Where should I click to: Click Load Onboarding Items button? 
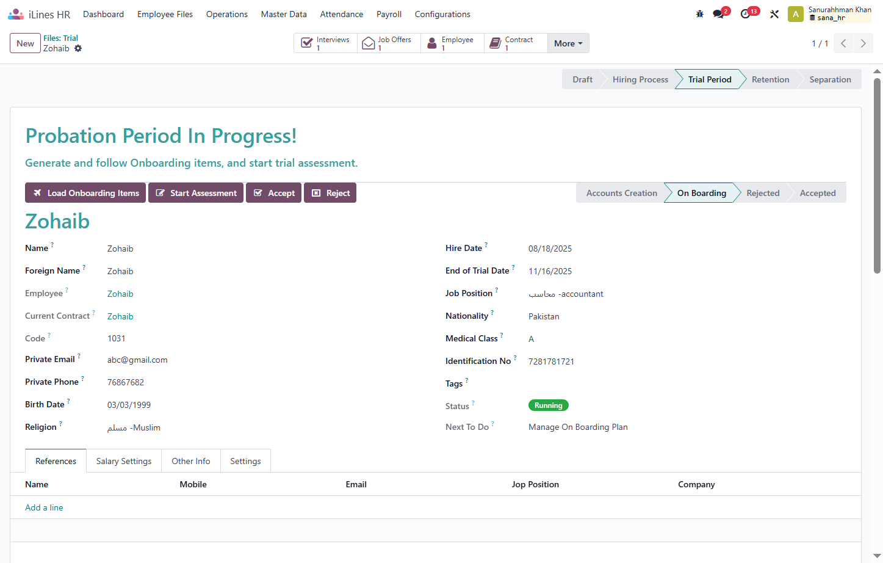point(85,193)
